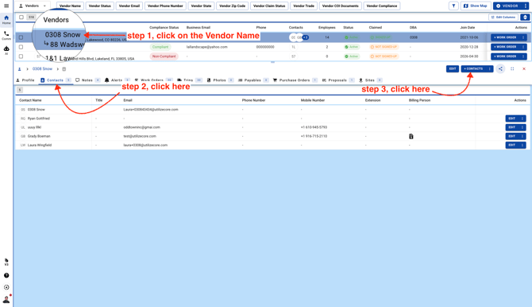Open the hamburger menu in the sidebar
This screenshot has height=307, width=532.
pyautogui.click(x=6, y=6)
